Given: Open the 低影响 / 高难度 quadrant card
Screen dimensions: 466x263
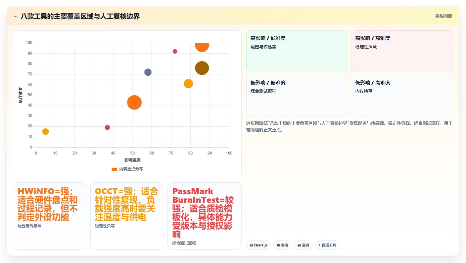Looking at the screenshot, I should (402, 96).
